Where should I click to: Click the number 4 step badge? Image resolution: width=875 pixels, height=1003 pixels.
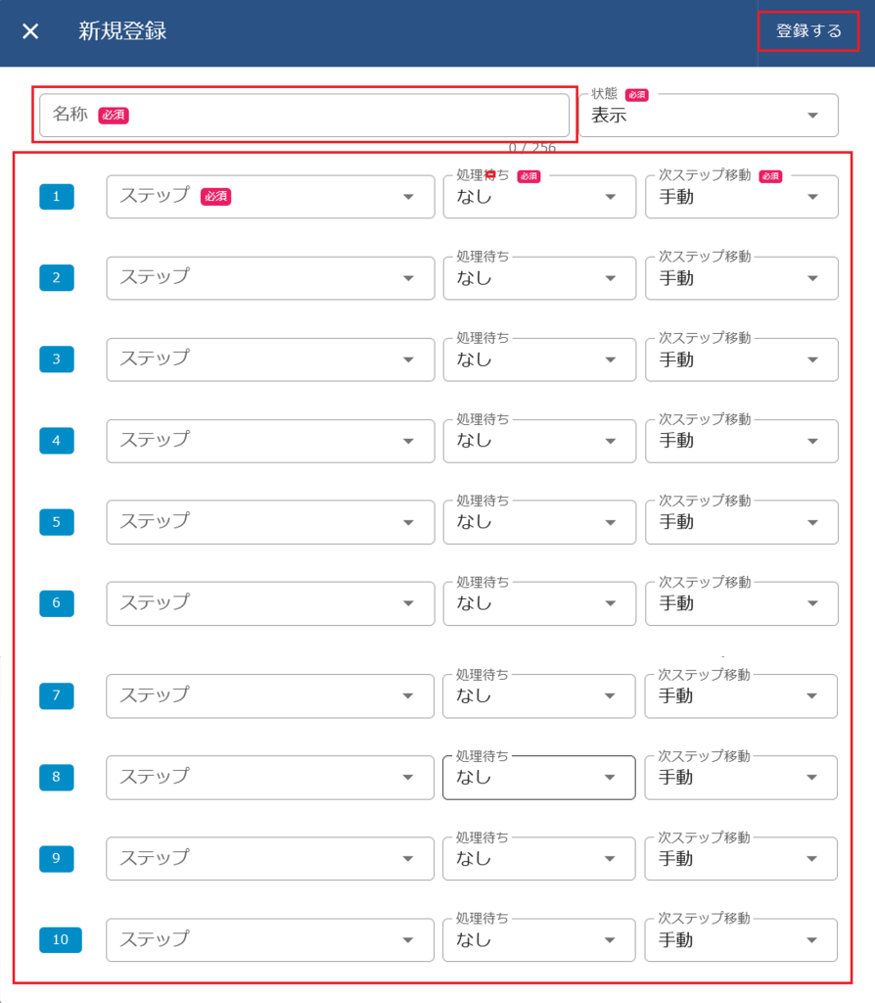57,441
